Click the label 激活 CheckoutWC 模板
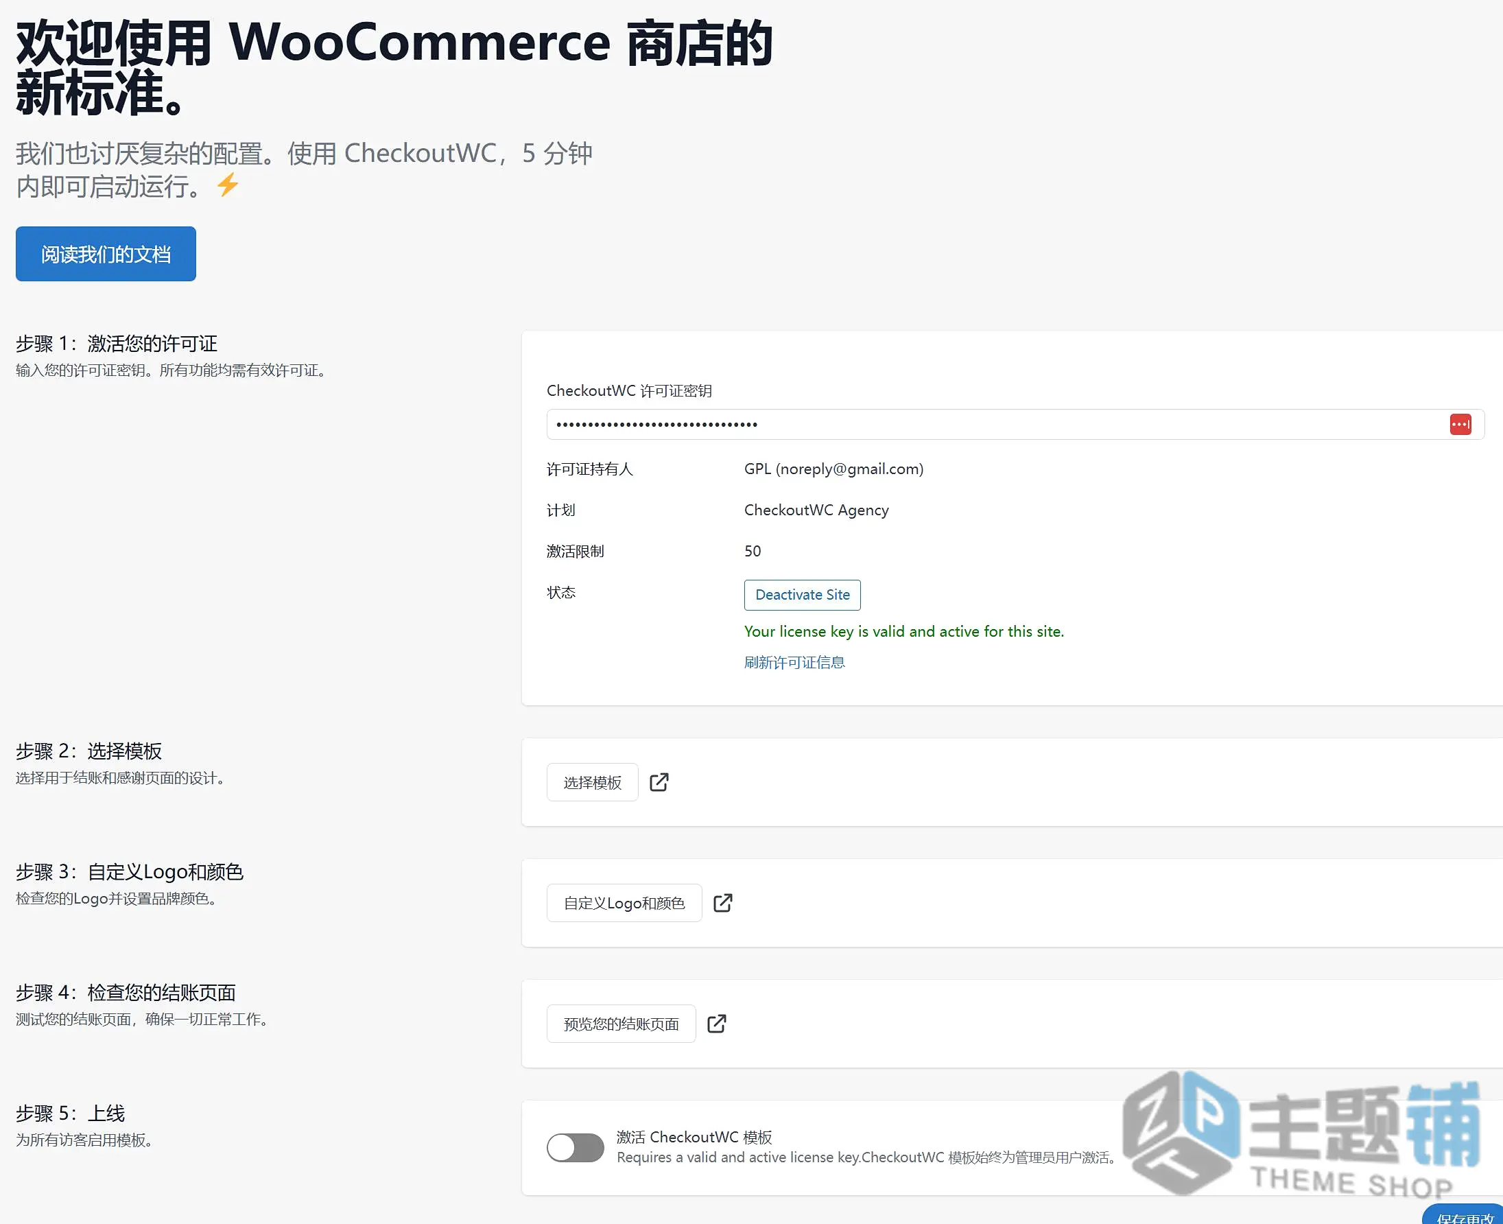Image resolution: width=1503 pixels, height=1224 pixels. 694,1137
